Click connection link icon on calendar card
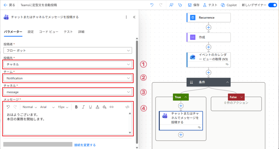This screenshot has width=279, height=149. pyautogui.click(x=227, y=64)
